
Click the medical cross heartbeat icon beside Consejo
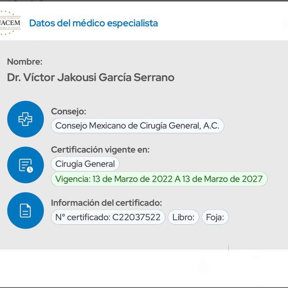click(x=26, y=119)
